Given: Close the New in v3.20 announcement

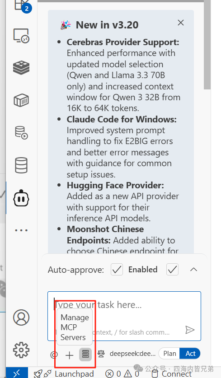Looking at the screenshot, I should tap(181, 23).
